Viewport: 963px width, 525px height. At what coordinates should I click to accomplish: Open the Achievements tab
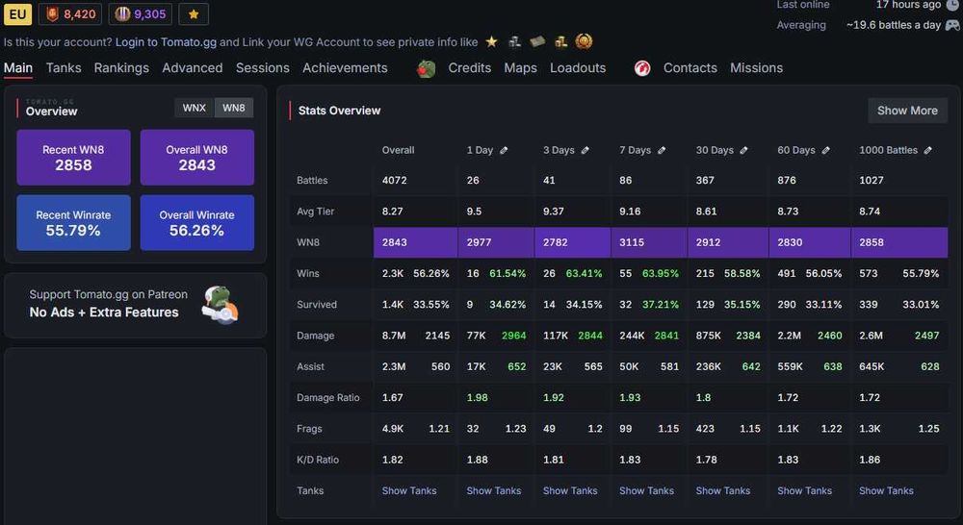pos(345,68)
